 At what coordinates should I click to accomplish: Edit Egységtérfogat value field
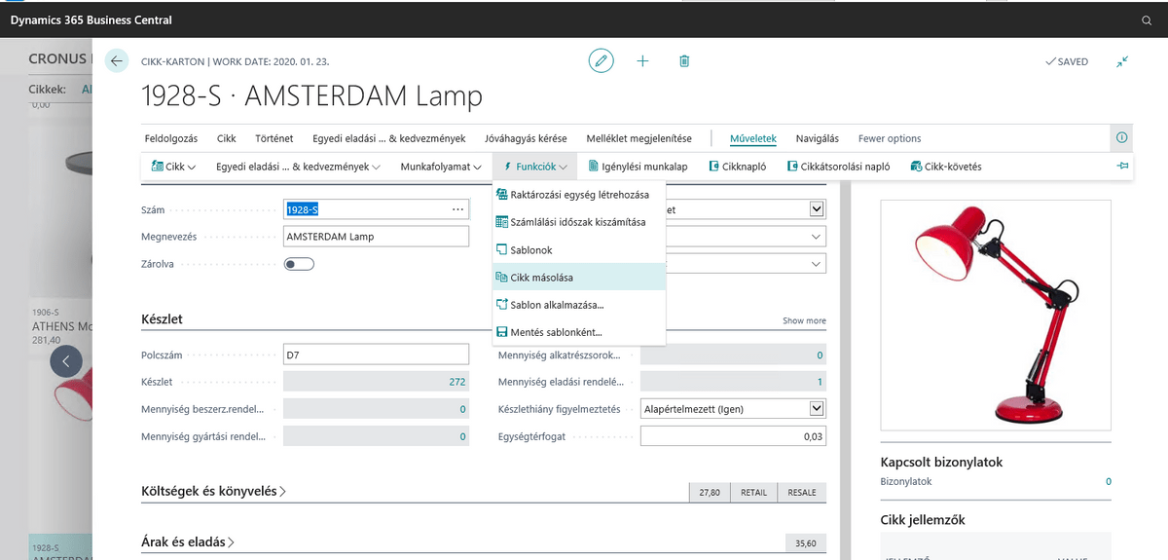pos(733,436)
